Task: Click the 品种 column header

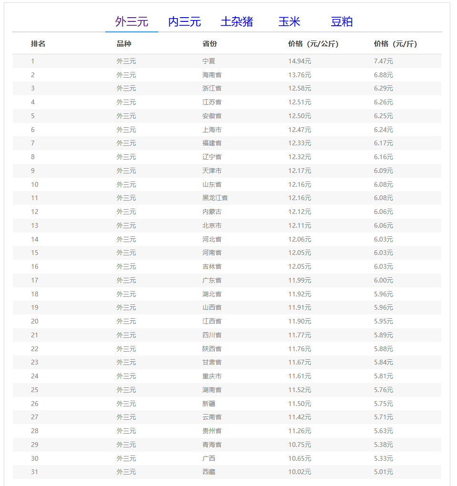Action: [x=124, y=44]
